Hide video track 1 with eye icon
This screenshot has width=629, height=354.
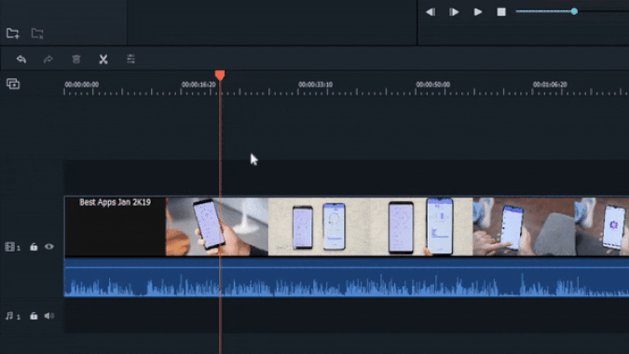pyautogui.click(x=49, y=247)
